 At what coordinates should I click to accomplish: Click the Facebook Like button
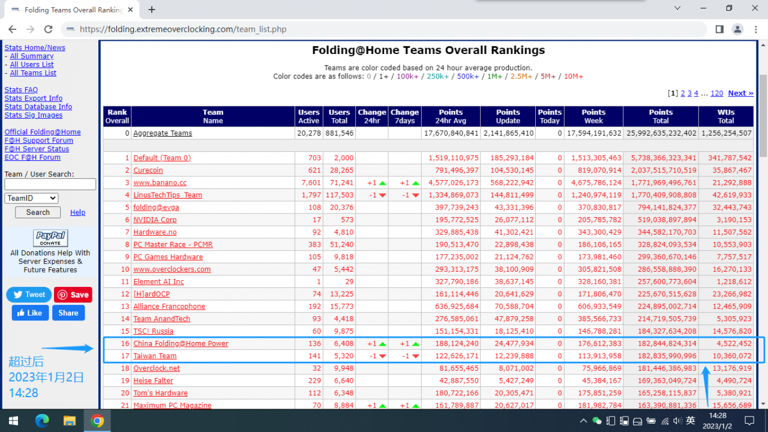tap(30, 313)
